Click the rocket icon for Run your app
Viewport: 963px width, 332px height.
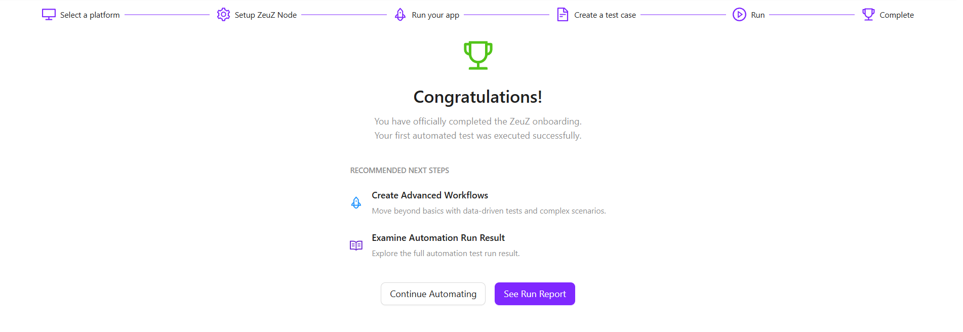coord(400,15)
